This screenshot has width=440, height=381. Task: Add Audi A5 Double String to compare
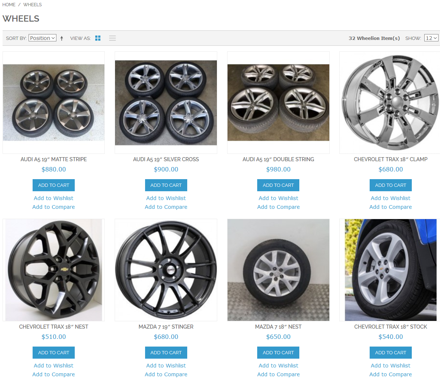tap(278, 207)
